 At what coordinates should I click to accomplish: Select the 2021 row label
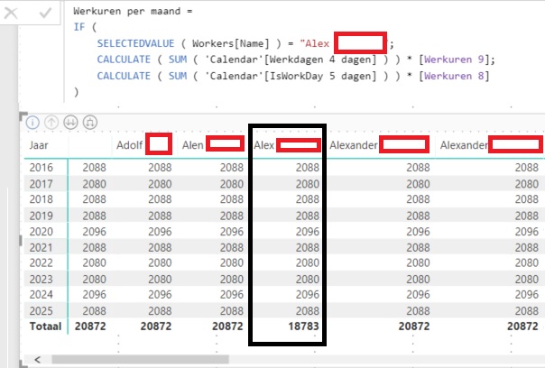(41, 247)
